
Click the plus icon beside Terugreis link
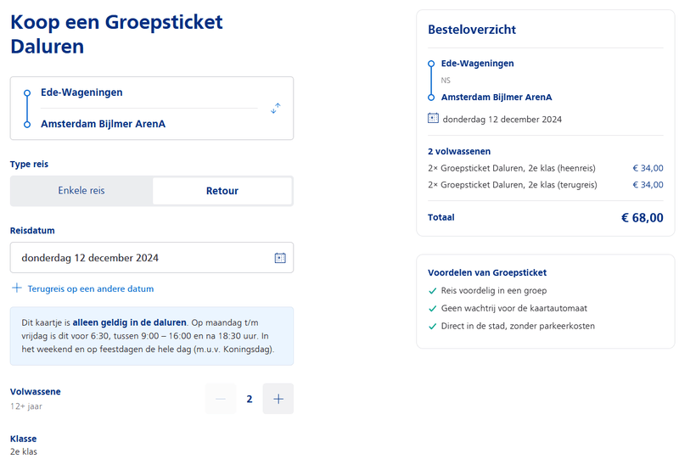coord(16,288)
